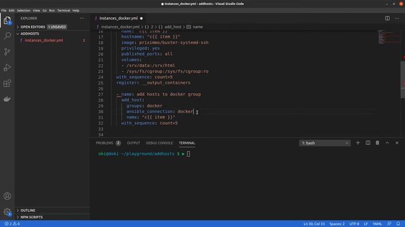
Task: Switch to the Output tab
Action: click(134, 143)
